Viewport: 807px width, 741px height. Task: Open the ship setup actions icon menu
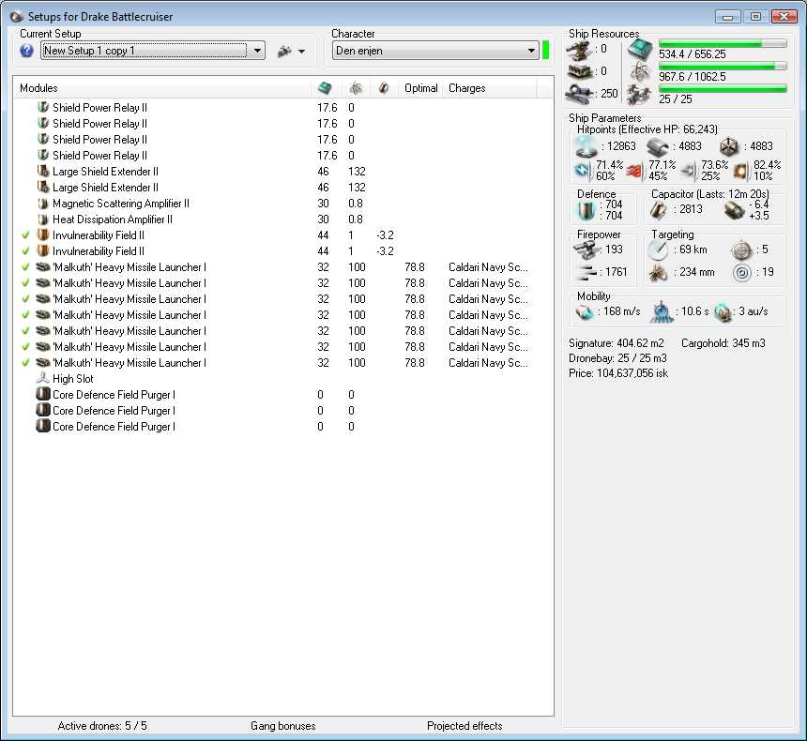(x=284, y=51)
